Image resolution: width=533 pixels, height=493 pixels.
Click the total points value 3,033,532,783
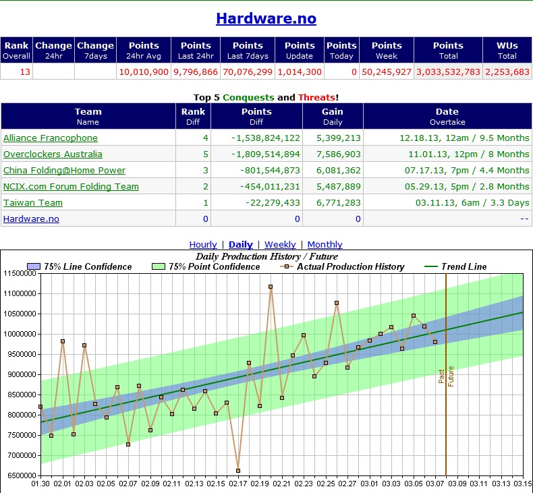tap(448, 72)
